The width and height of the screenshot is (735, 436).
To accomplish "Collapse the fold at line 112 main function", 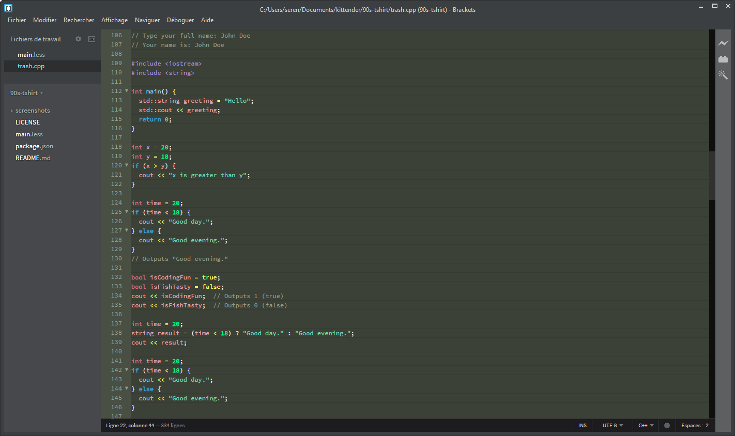I will pyautogui.click(x=126, y=91).
